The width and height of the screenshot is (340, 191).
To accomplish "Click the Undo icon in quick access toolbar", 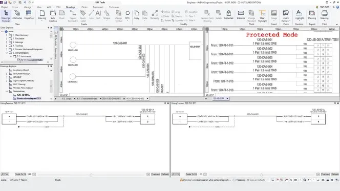I will pos(25,3).
